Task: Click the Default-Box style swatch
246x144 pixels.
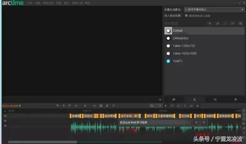Action: pyautogui.click(x=168, y=38)
